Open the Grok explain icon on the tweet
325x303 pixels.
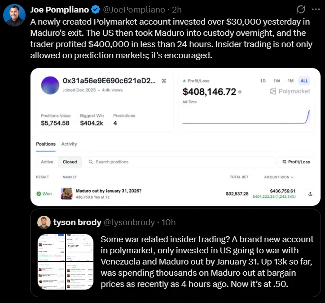point(301,9)
